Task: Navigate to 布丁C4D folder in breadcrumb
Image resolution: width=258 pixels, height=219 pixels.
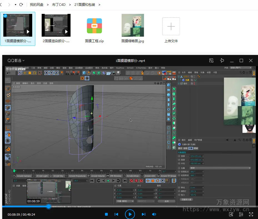Action: tap(59, 5)
